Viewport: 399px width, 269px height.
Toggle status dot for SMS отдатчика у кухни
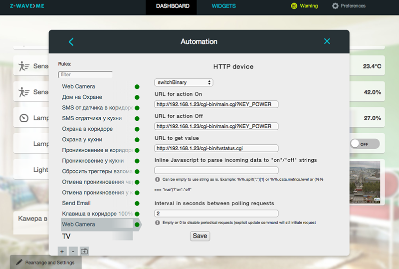(x=137, y=119)
